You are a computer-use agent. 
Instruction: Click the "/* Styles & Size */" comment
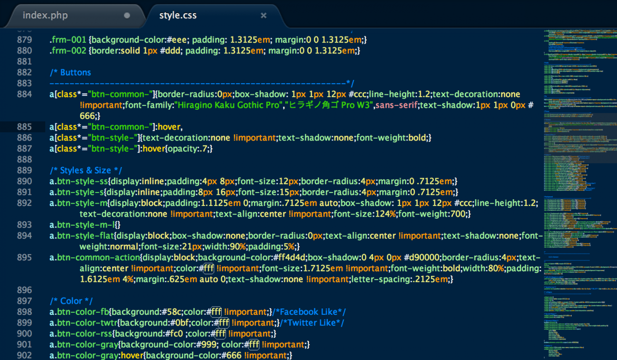click(x=86, y=171)
